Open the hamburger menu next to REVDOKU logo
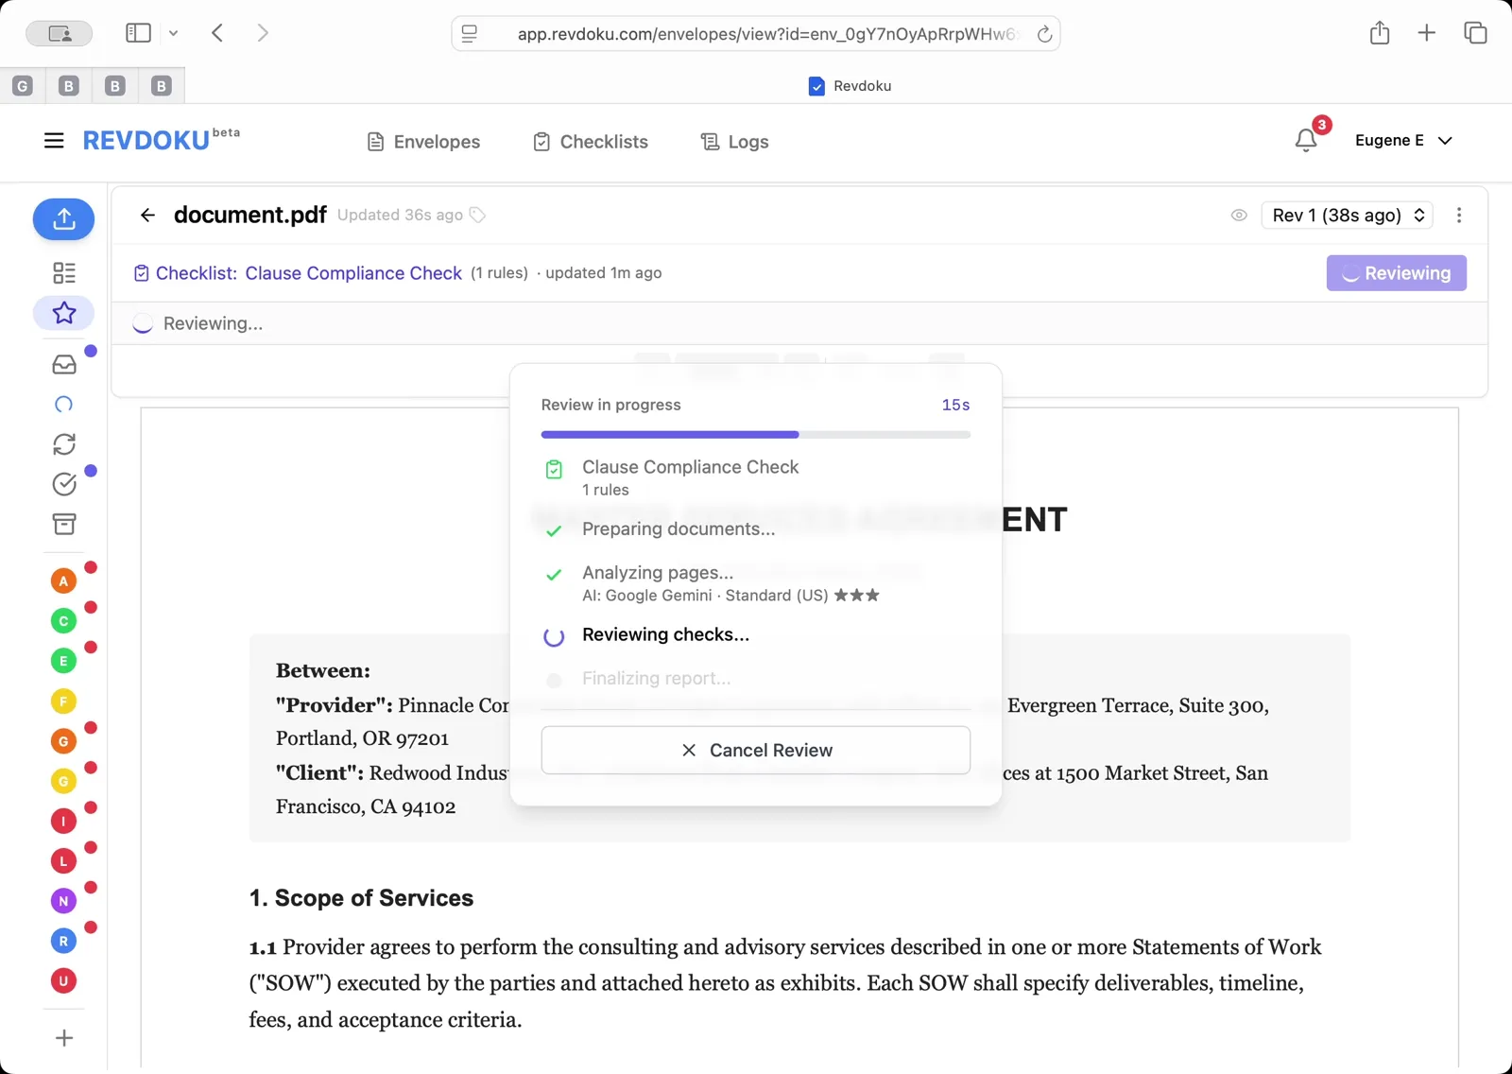 click(x=54, y=139)
